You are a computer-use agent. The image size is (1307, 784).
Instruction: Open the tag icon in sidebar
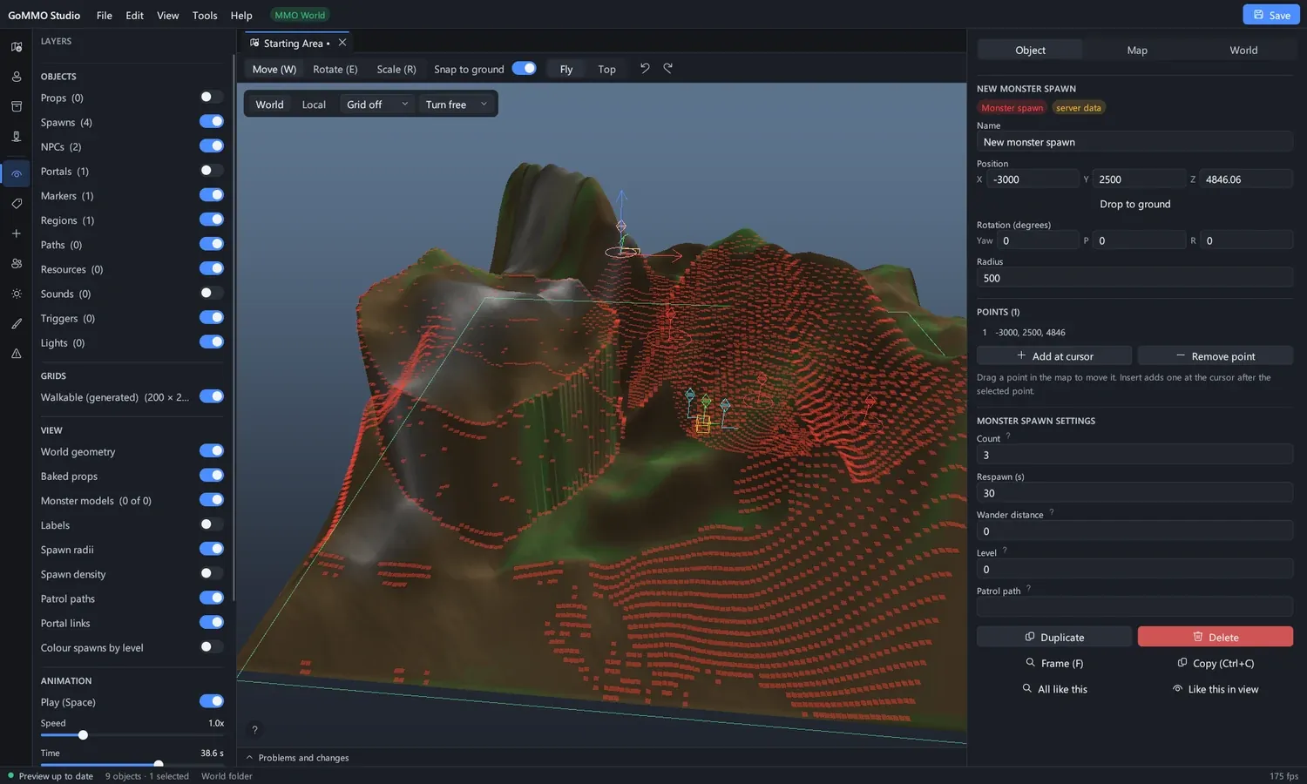(17, 204)
